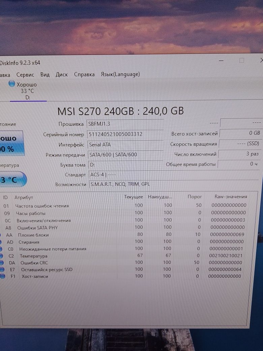The height and width of the screenshot is (351, 263).
Task: Select the Ошибки CRC attribute row
Action: [122, 263]
